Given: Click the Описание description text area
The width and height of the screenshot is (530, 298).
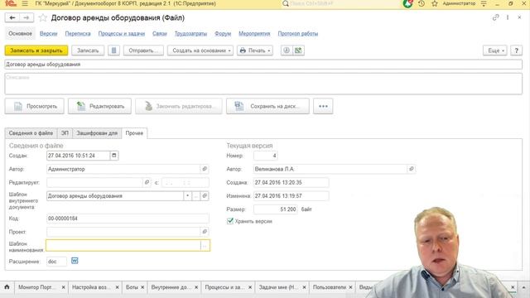Looking at the screenshot, I should (x=263, y=84).
